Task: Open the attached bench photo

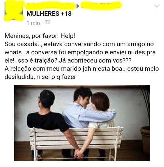Action: 82,123
